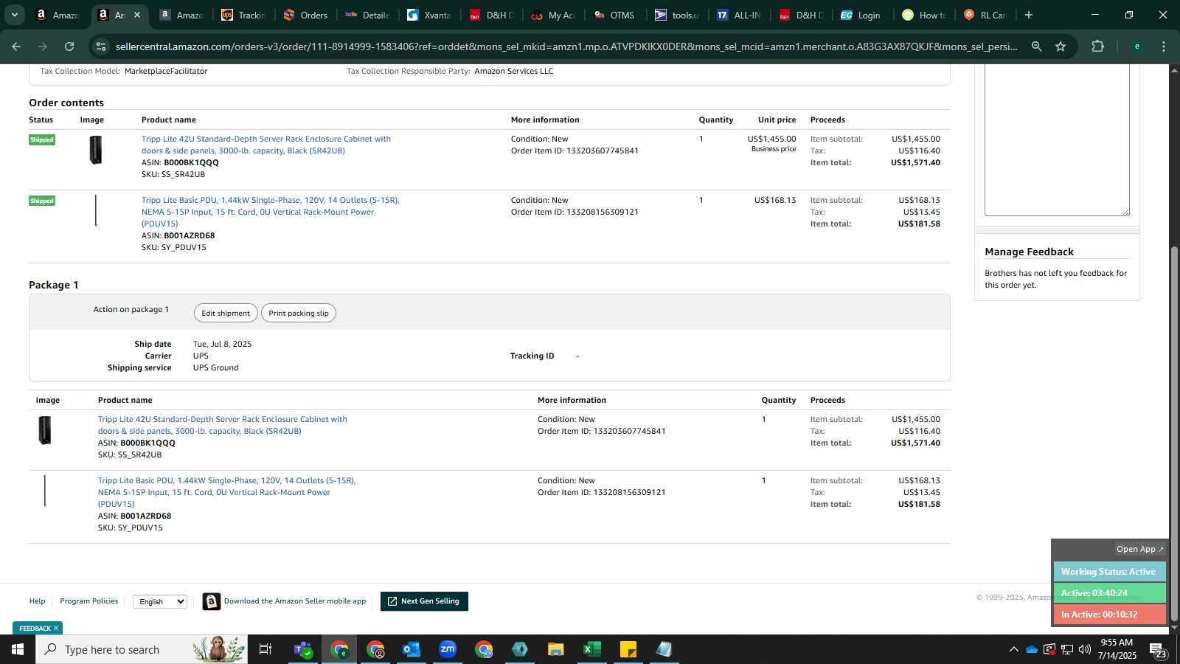Click the Edit shipment button
The height and width of the screenshot is (664, 1180).
point(226,313)
